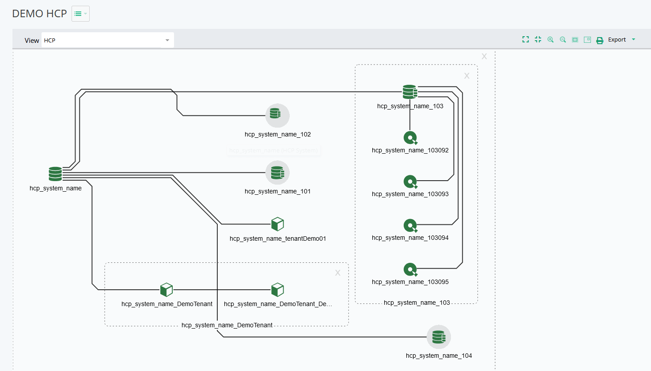Image resolution: width=651 pixels, height=371 pixels.
Task: Zoom out of the diagram
Action: [563, 39]
